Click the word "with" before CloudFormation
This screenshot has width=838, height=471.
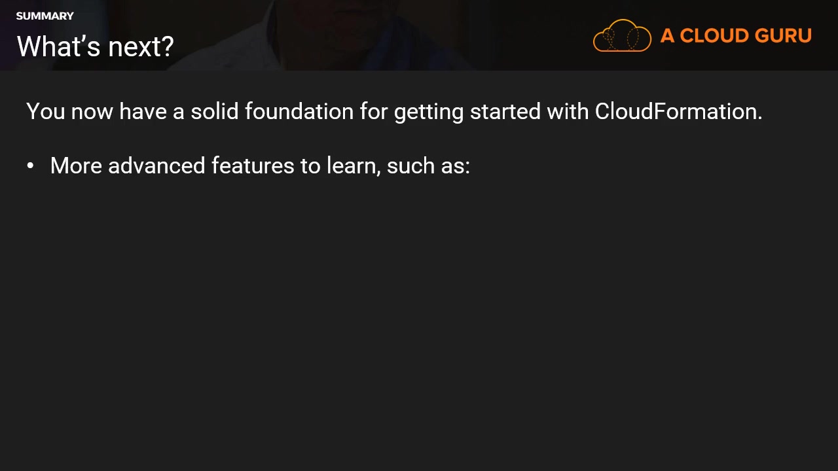(x=568, y=111)
